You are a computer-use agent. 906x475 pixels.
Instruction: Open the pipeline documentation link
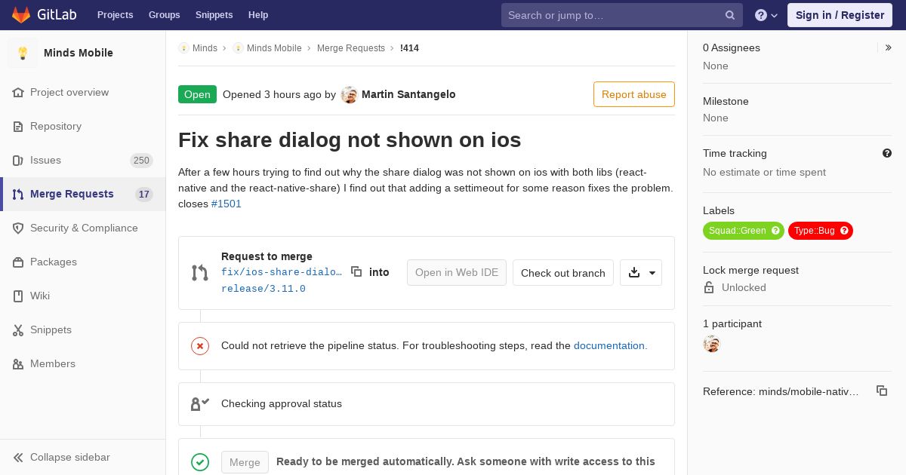[x=610, y=345]
